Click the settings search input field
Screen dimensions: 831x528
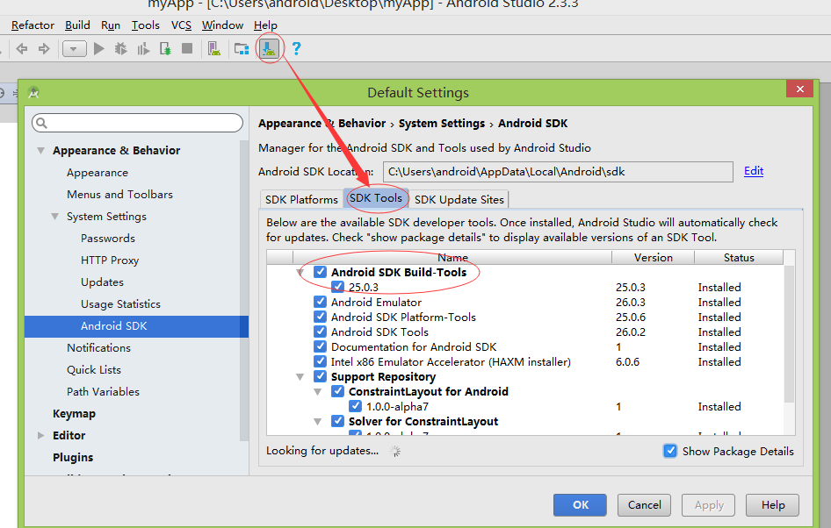pyautogui.click(x=137, y=124)
